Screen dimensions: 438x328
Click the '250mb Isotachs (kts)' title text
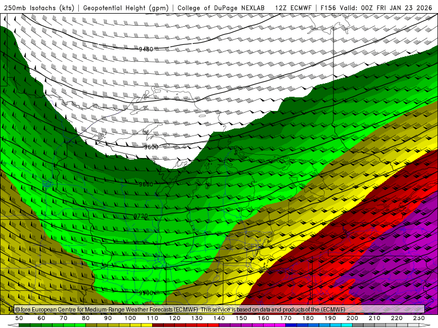(39, 8)
